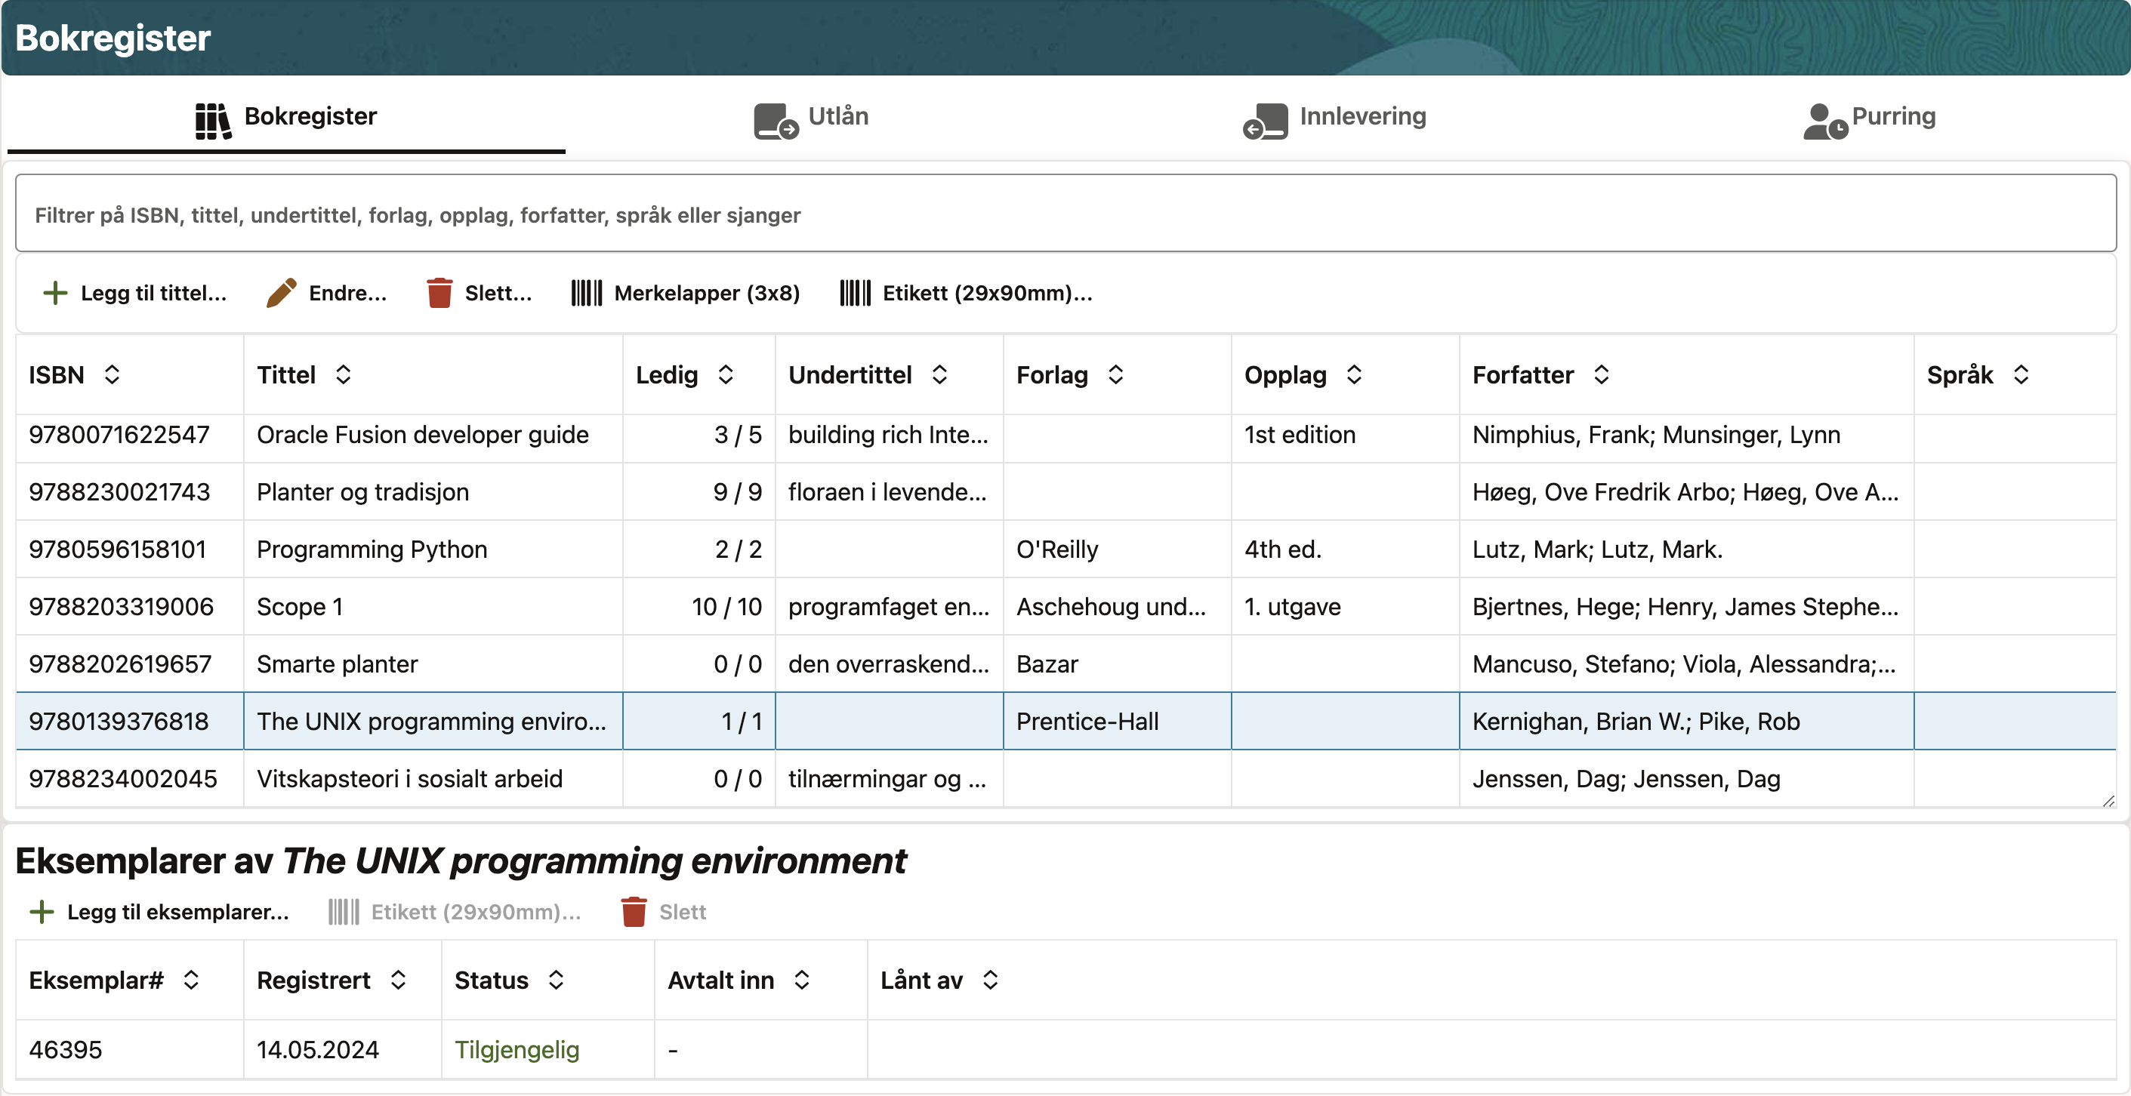This screenshot has height=1096, width=2131.
Task: Click the books icon on Bokregister tab
Action: point(213,120)
